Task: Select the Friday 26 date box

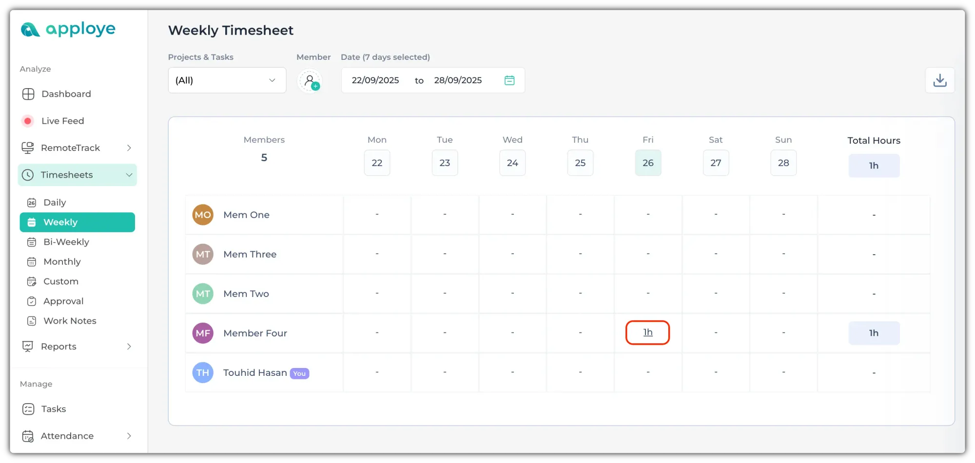Action: pyautogui.click(x=647, y=163)
